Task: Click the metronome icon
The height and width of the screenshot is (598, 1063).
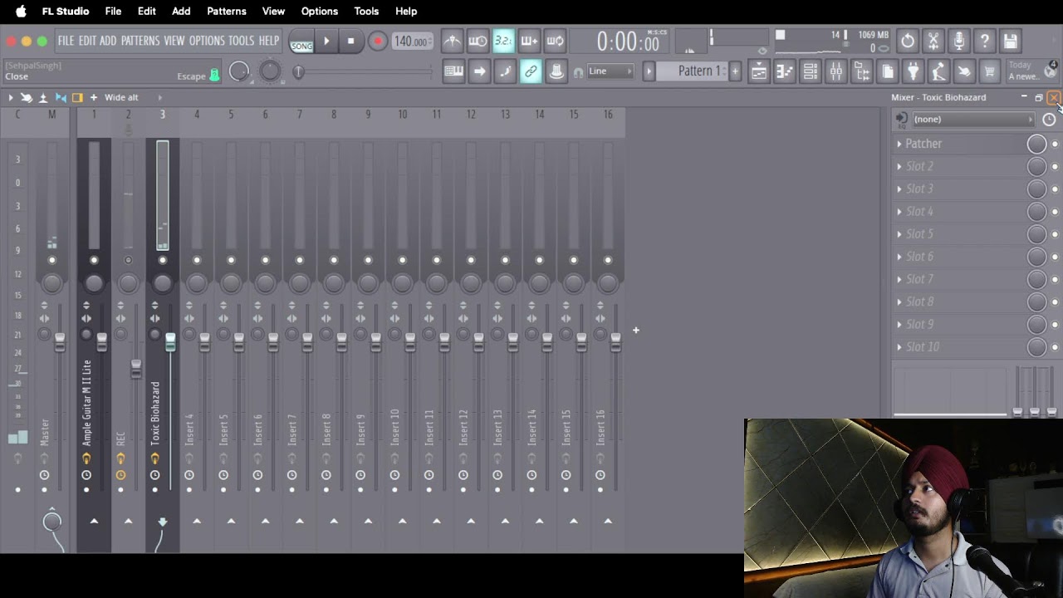Action: 452,41
